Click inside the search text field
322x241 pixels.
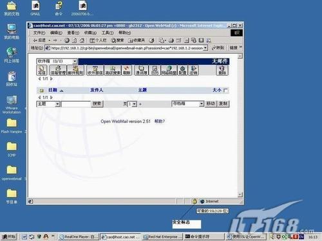tap(76, 104)
